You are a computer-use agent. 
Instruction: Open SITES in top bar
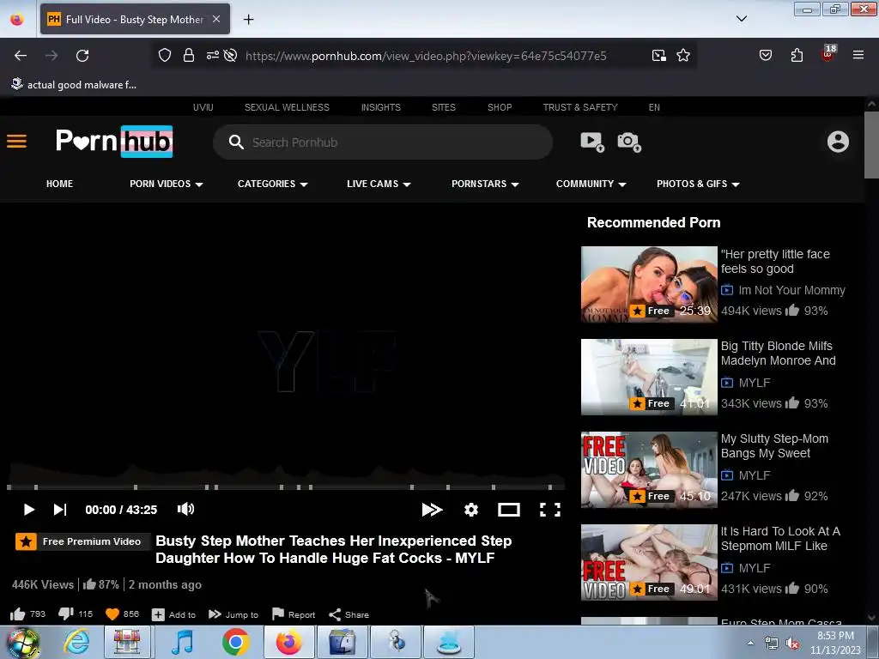pos(444,107)
